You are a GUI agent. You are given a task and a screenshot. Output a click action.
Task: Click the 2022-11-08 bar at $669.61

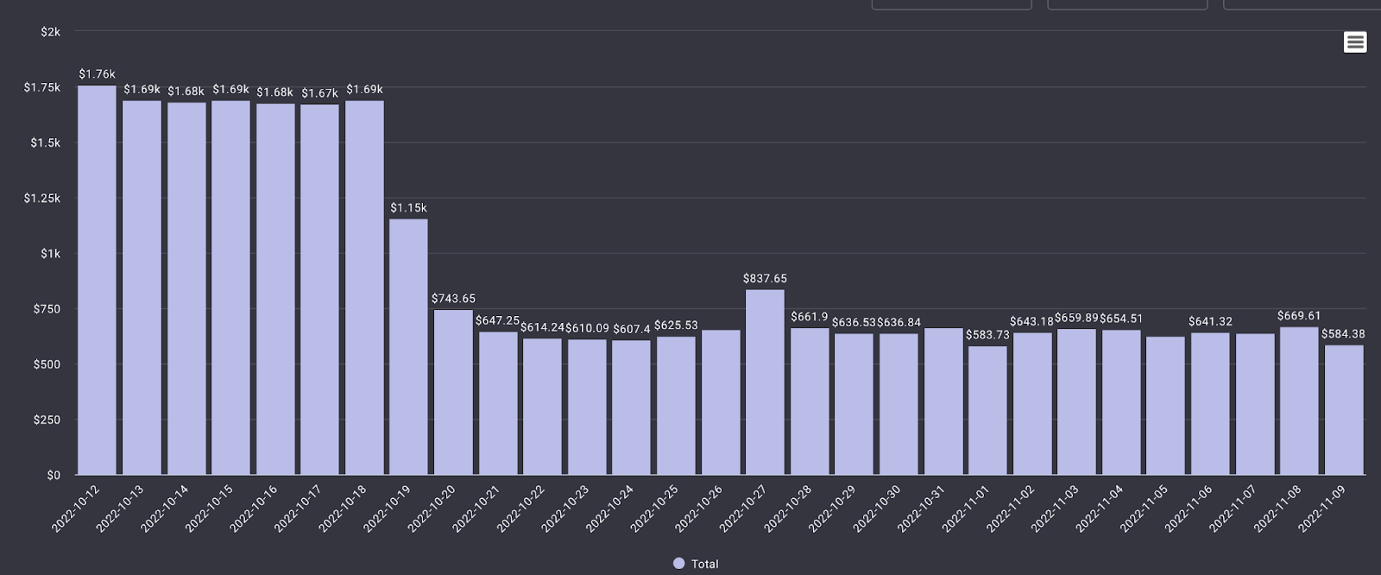point(1299,401)
